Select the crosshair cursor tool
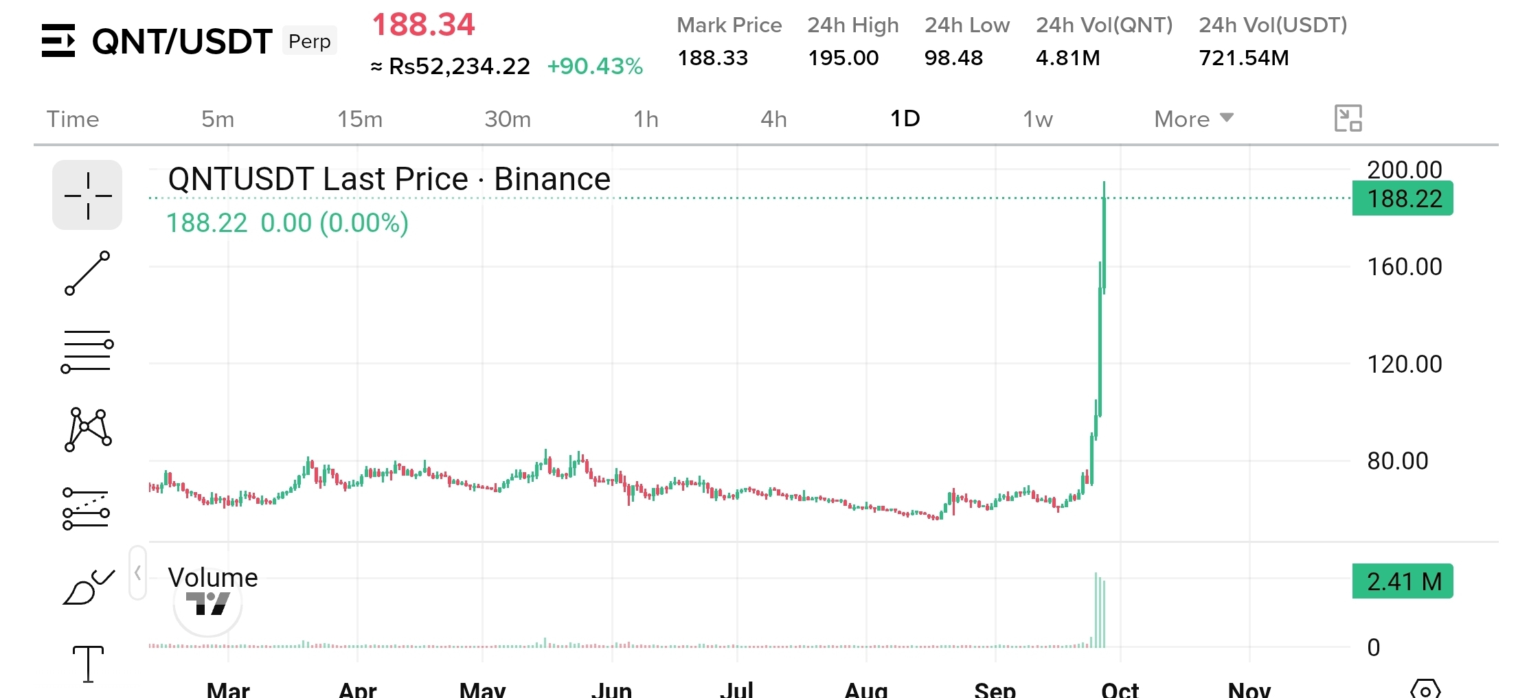 (87, 195)
